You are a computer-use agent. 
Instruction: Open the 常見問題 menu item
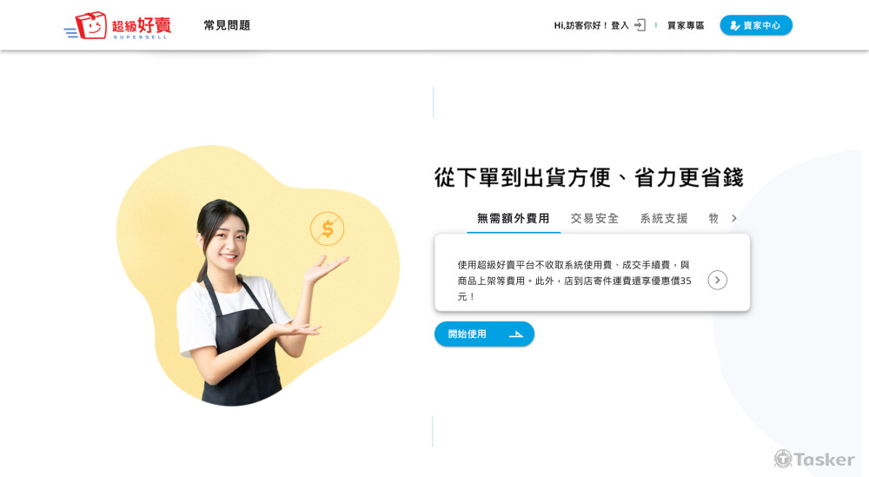pos(227,25)
